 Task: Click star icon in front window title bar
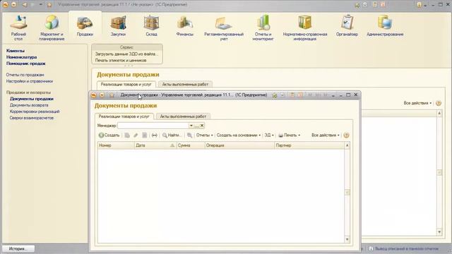pyautogui.click(x=112, y=95)
